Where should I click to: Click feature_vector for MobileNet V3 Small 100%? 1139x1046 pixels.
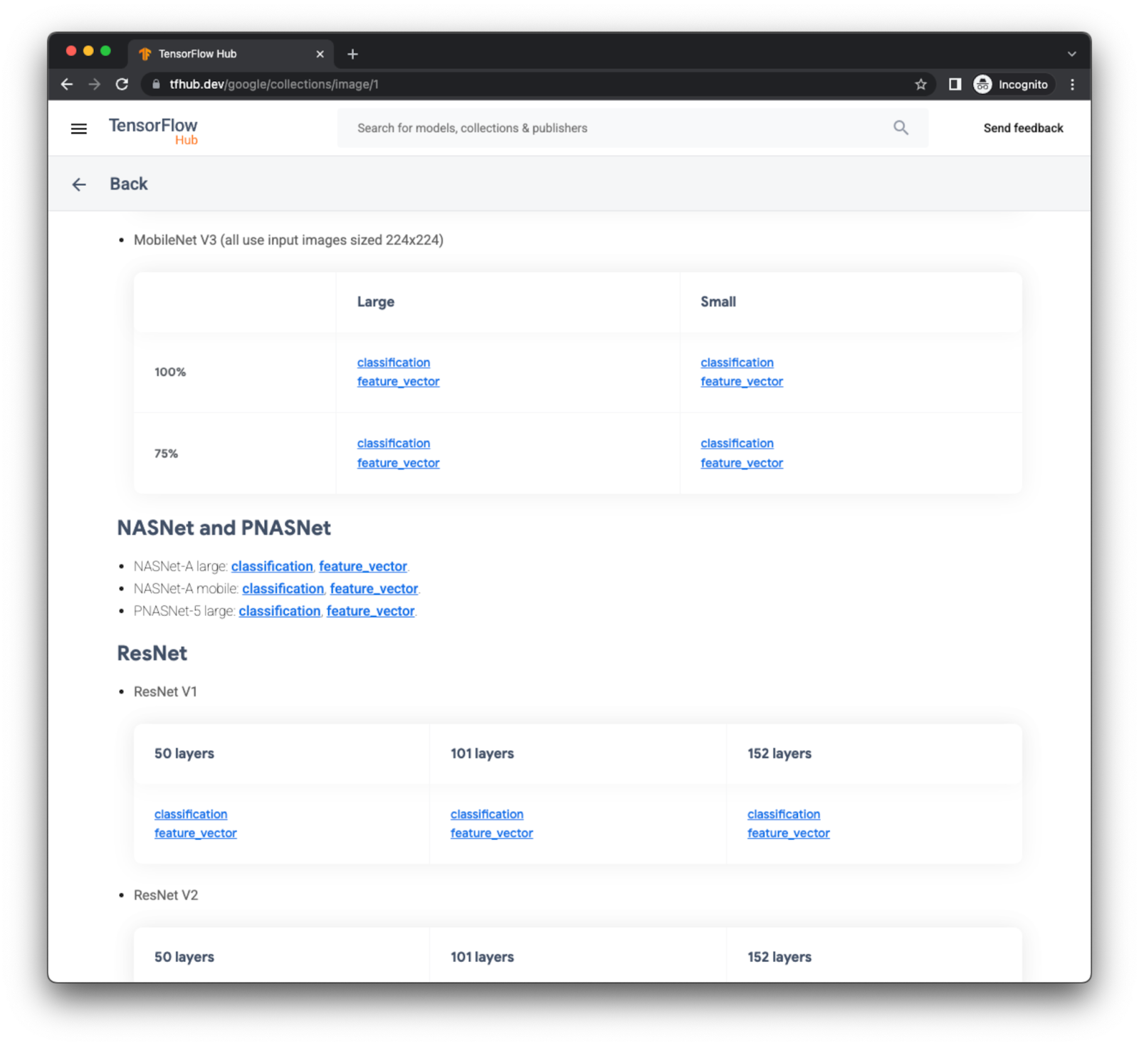tap(741, 381)
